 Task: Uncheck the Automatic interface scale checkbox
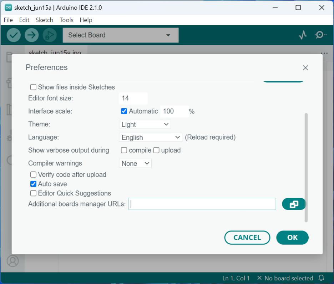(124, 111)
